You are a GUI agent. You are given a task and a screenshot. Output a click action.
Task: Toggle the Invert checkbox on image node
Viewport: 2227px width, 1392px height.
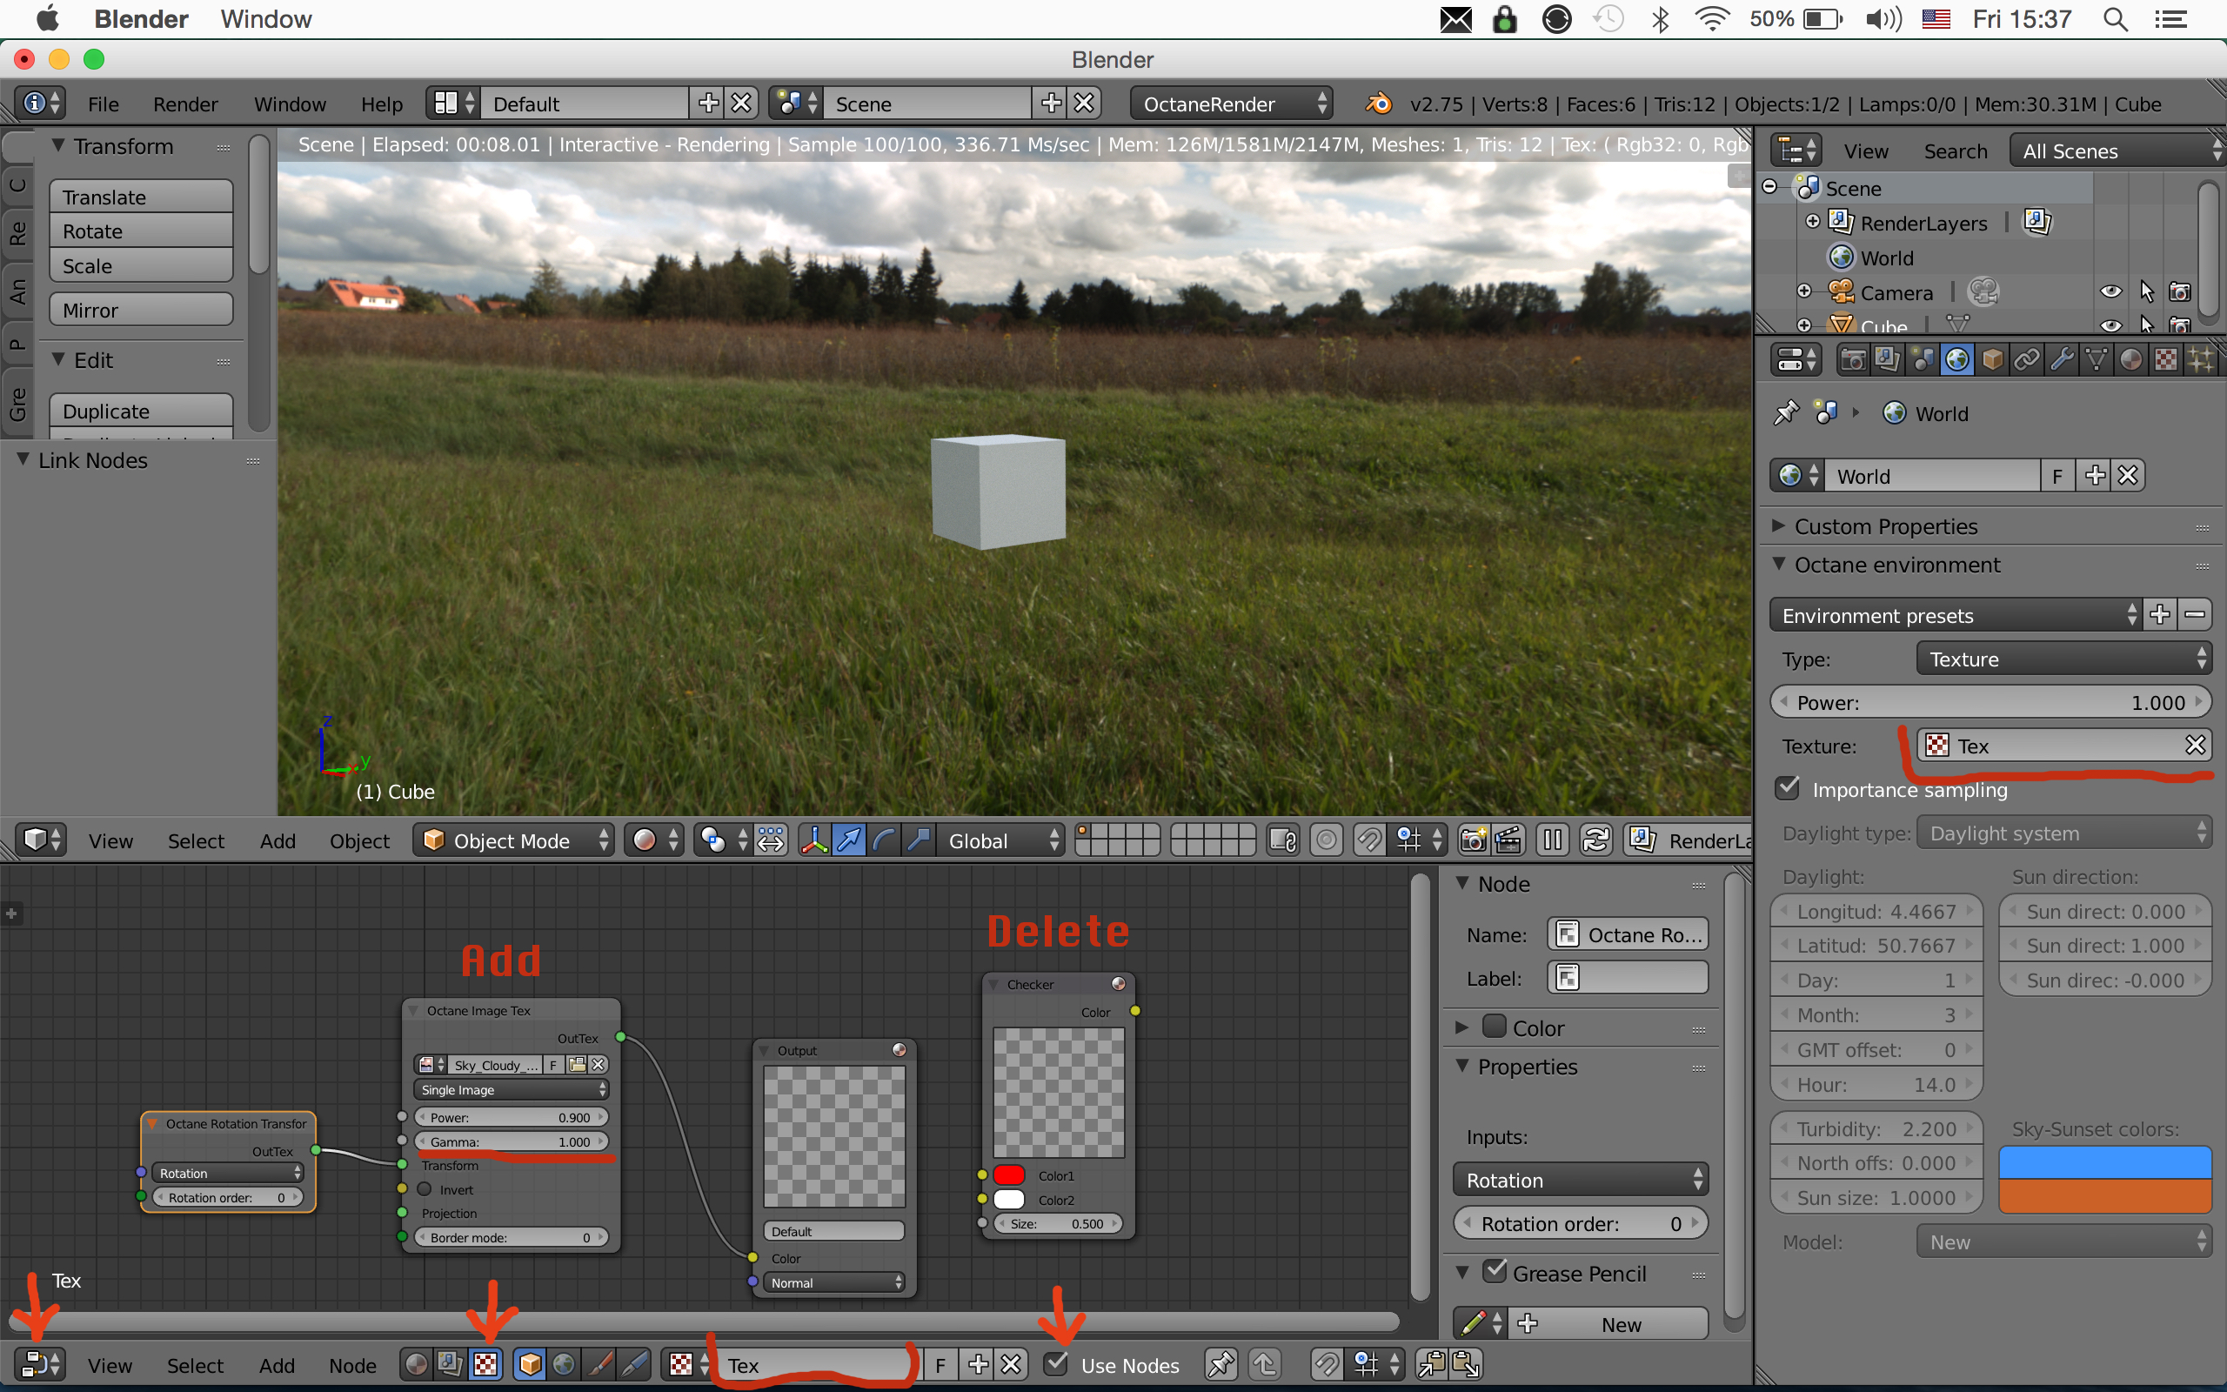pos(425,1189)
